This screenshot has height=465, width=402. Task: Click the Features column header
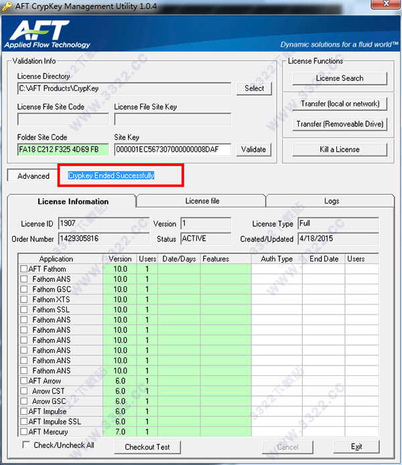[226, 259]
